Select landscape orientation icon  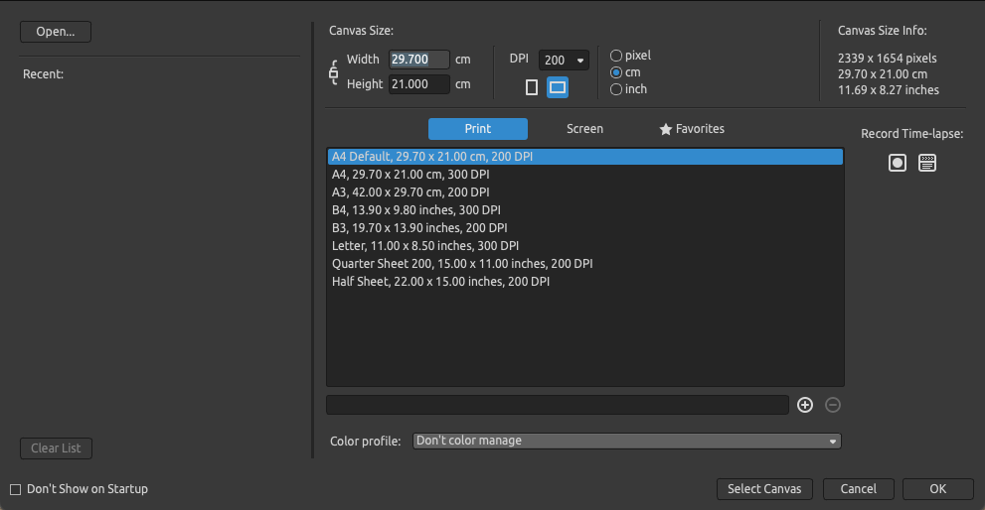click(558, 87)
